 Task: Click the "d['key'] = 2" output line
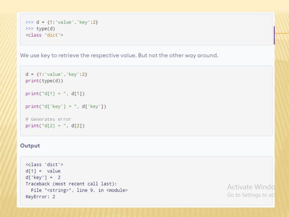(43, 178)
